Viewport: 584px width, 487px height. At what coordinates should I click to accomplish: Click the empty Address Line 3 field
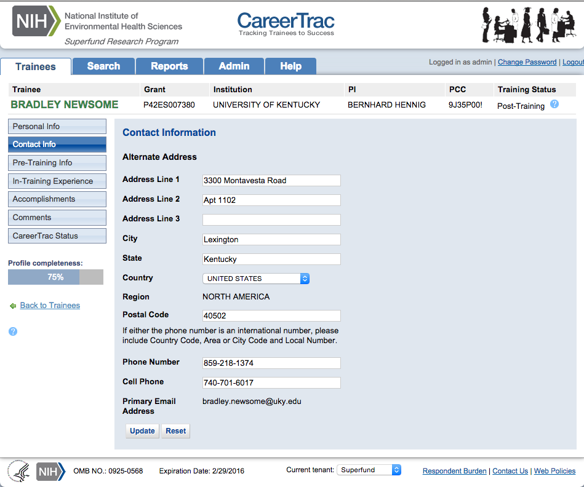pyautogui.click(x=271, y=220)
